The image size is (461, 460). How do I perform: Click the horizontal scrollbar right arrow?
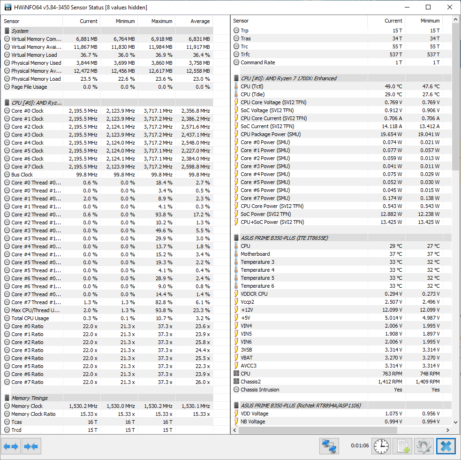click(447, 430)
